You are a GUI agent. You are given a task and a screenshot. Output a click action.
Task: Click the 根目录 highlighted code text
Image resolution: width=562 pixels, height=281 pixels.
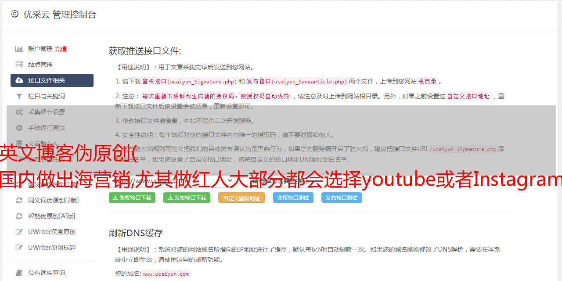(x=428, y=81)
